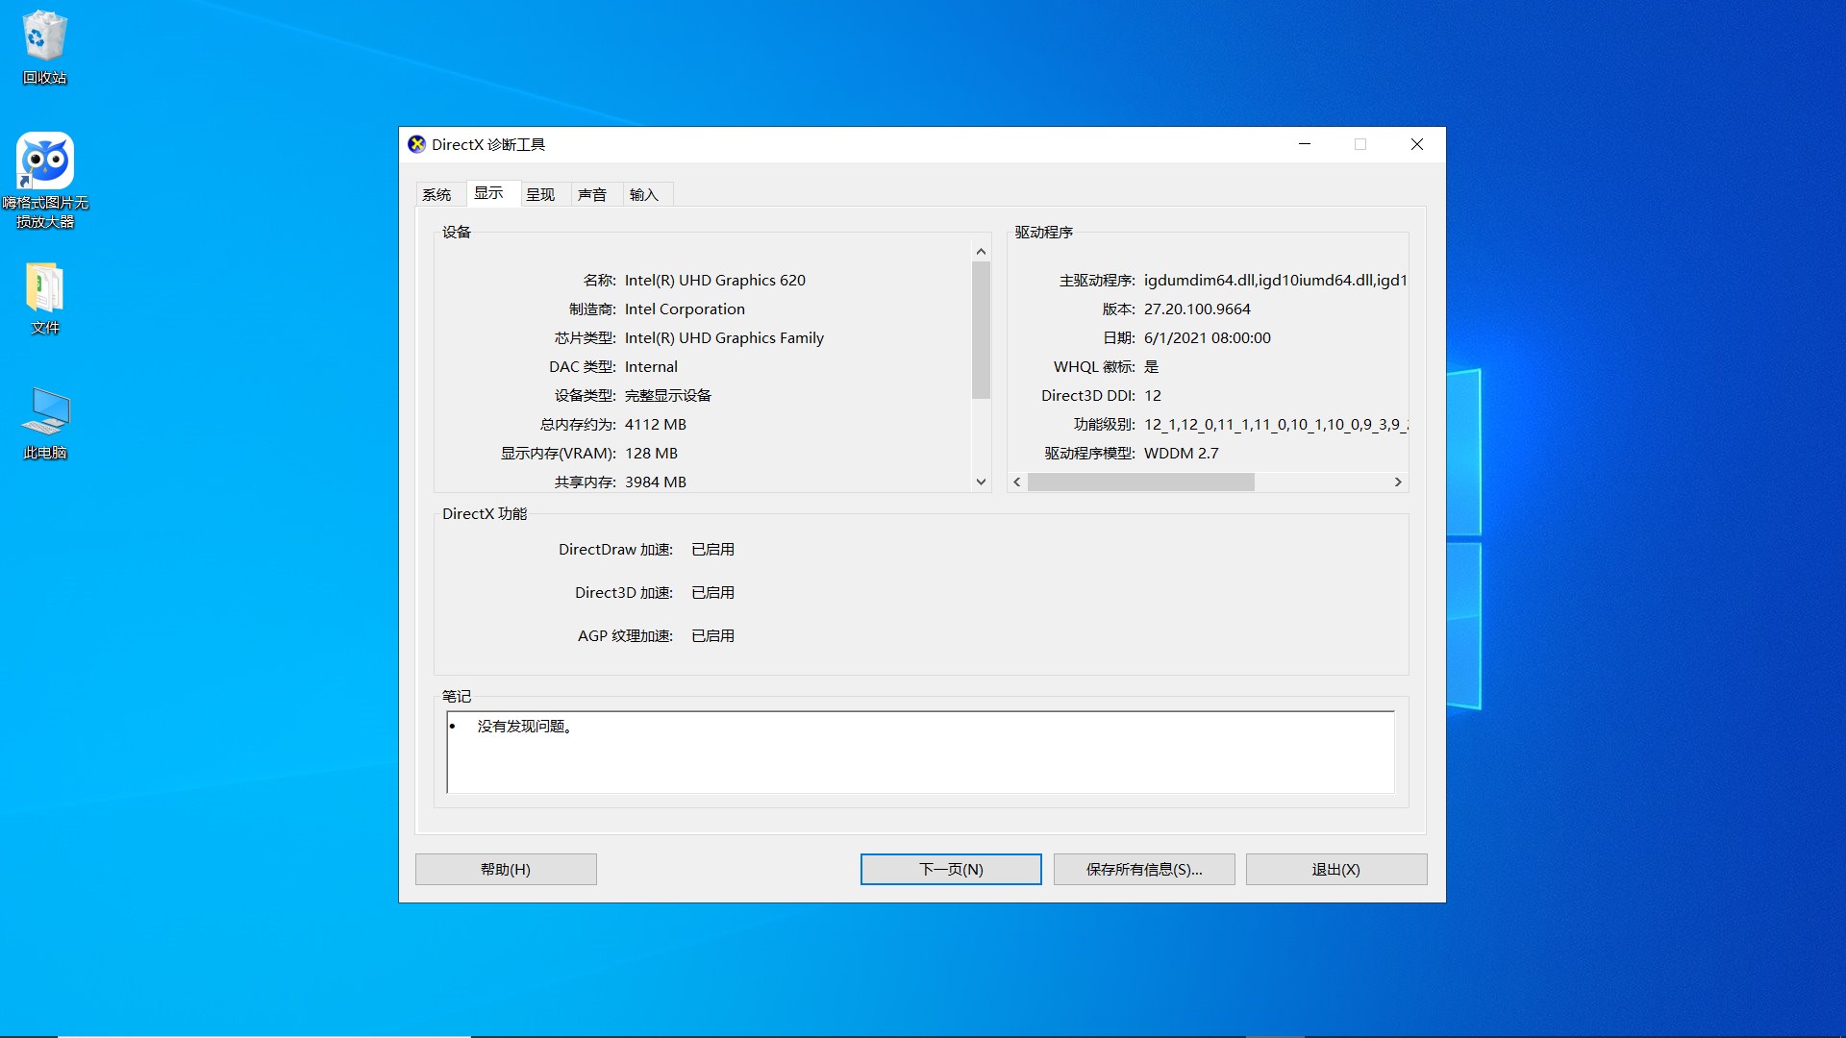Click the driver panel right scroll arrow
1846x1038 pixels.
(1399, 482)
